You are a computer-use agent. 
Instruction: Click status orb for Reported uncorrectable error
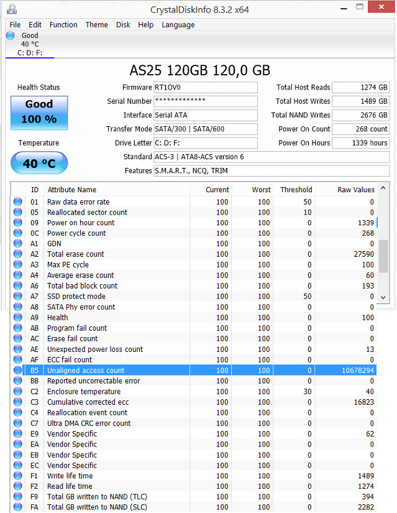[17, 381]
